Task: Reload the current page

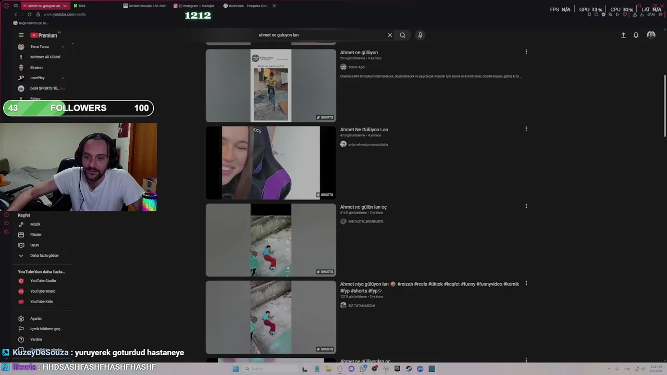Action: point(29,14)
